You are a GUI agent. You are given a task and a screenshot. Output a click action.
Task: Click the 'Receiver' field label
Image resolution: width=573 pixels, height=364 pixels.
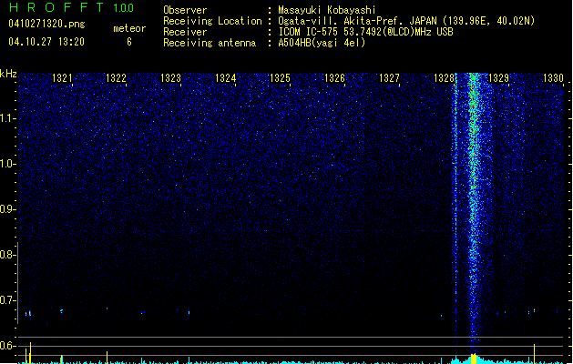[185, 32]
